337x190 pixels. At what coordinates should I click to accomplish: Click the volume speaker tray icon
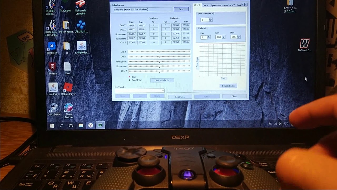280,124
